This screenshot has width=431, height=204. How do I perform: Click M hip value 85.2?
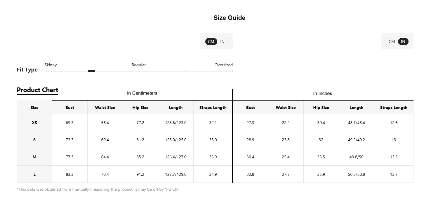[140, 157]
